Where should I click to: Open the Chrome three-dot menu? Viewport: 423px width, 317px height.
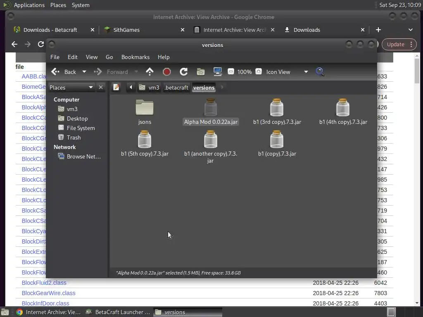411,45
